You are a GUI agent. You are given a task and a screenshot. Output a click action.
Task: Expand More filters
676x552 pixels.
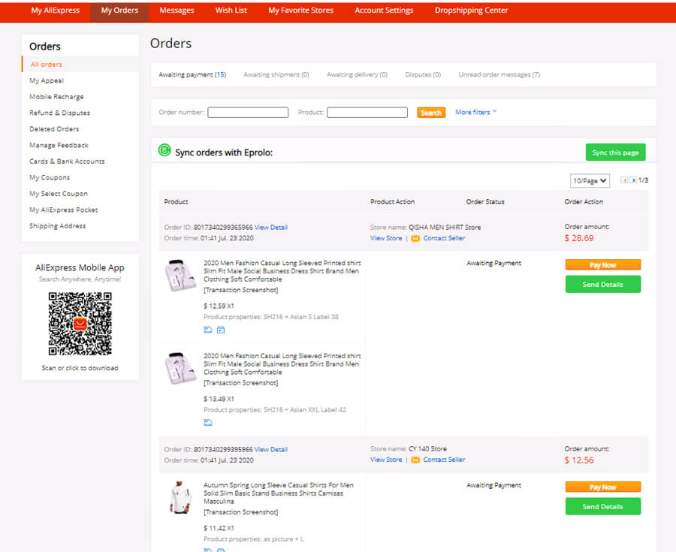[x=476, y=112]
